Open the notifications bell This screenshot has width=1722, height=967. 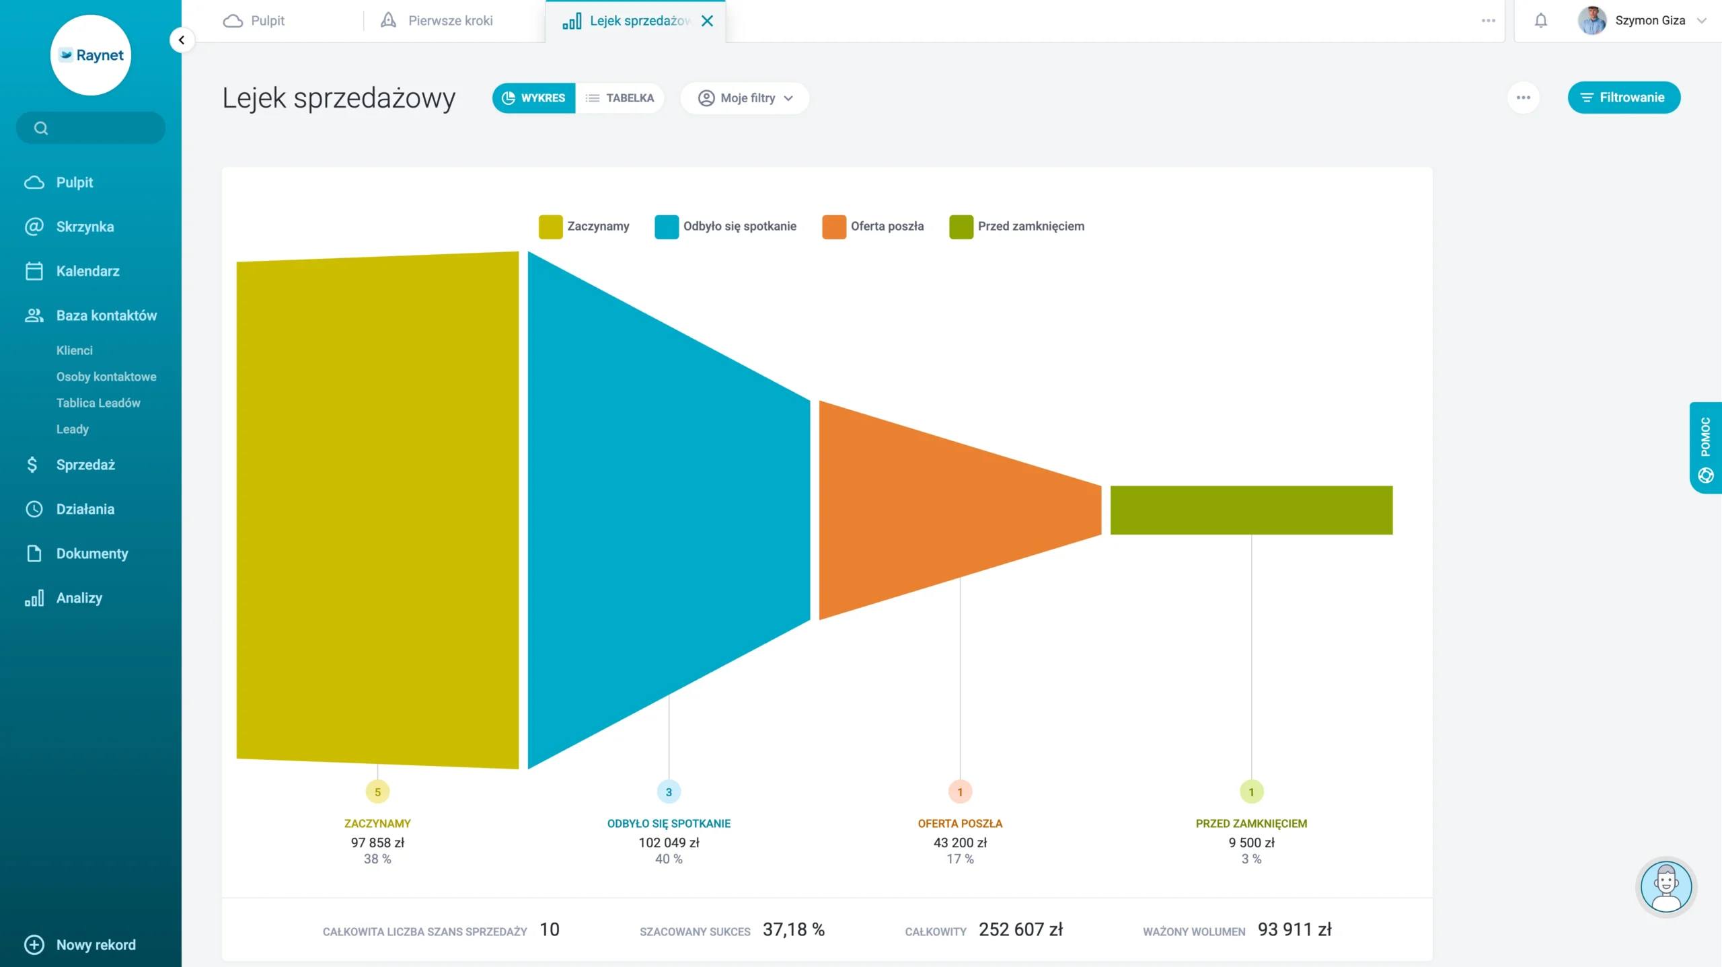1541,21
